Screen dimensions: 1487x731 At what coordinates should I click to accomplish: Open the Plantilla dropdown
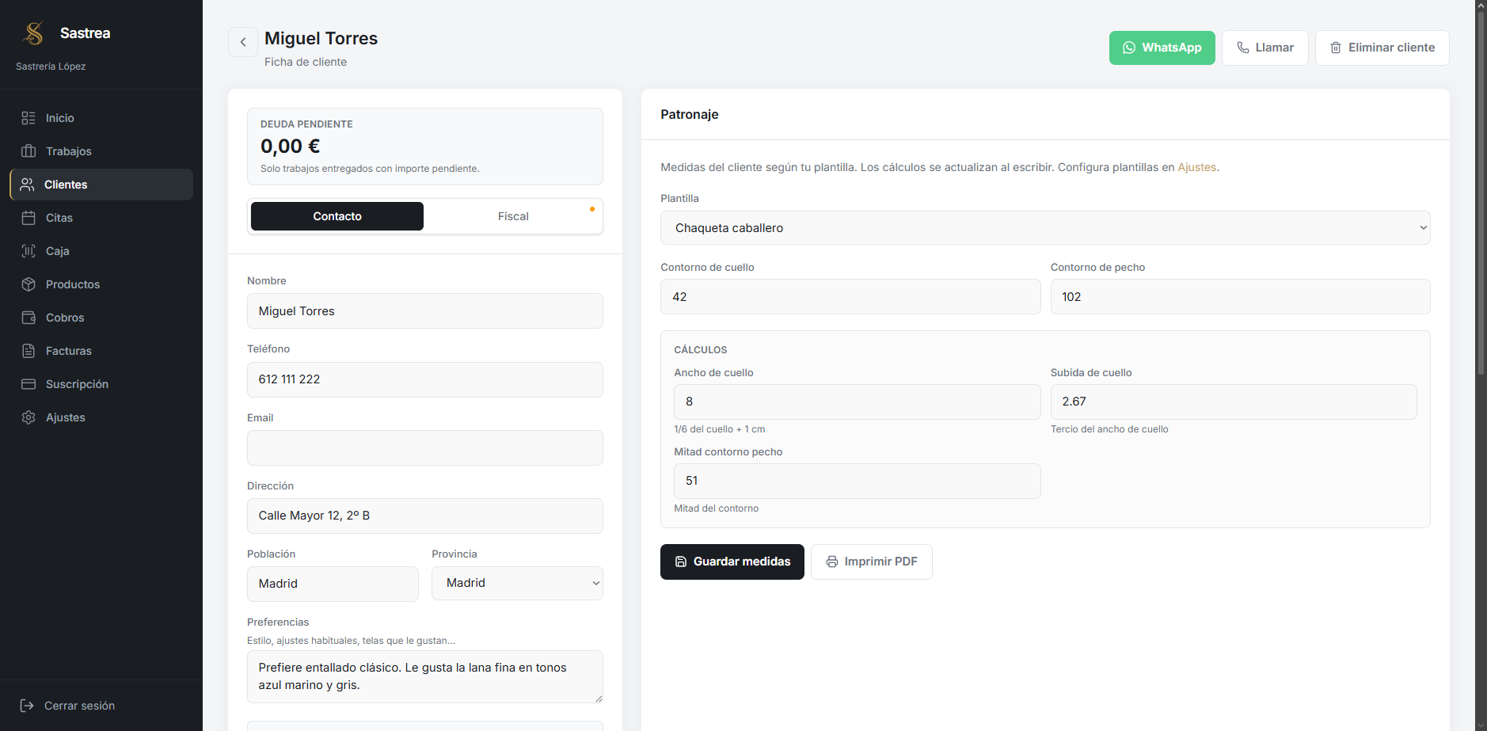[x=1045, y=228]
